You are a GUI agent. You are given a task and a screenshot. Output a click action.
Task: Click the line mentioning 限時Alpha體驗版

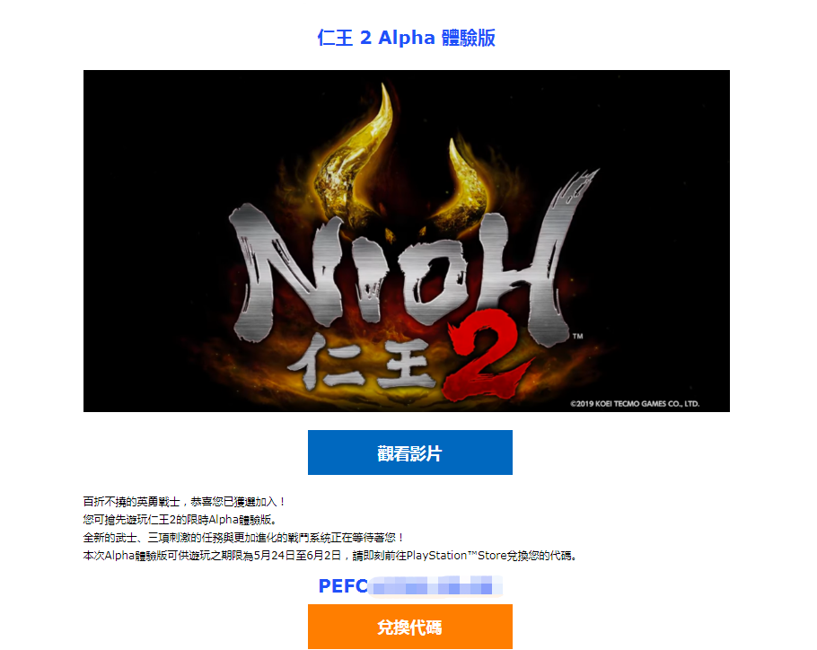pyautogui.click(x=180, y=519)
